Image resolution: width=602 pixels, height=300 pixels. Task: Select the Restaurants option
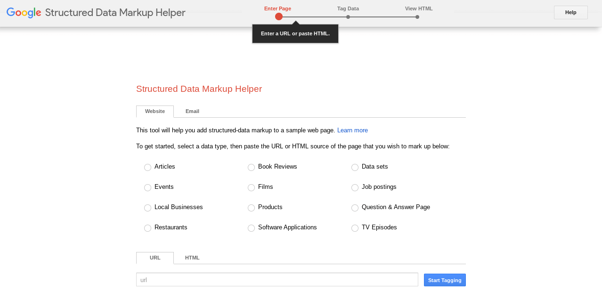(147, 228)
